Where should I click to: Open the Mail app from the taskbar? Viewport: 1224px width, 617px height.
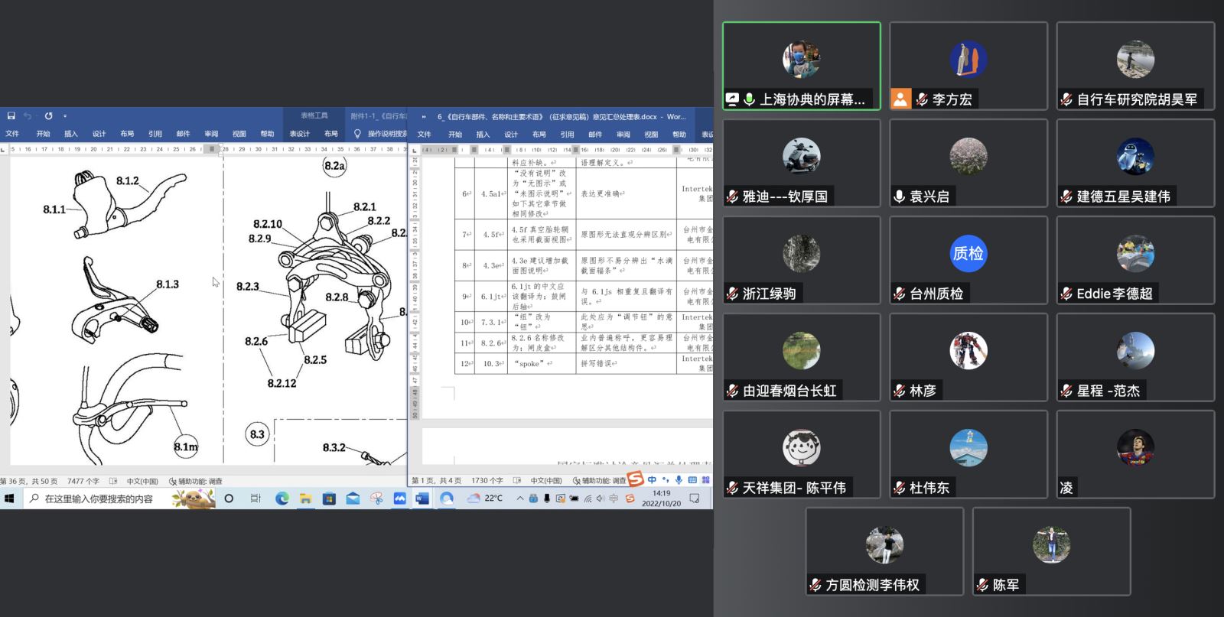[x=353, y=498]
